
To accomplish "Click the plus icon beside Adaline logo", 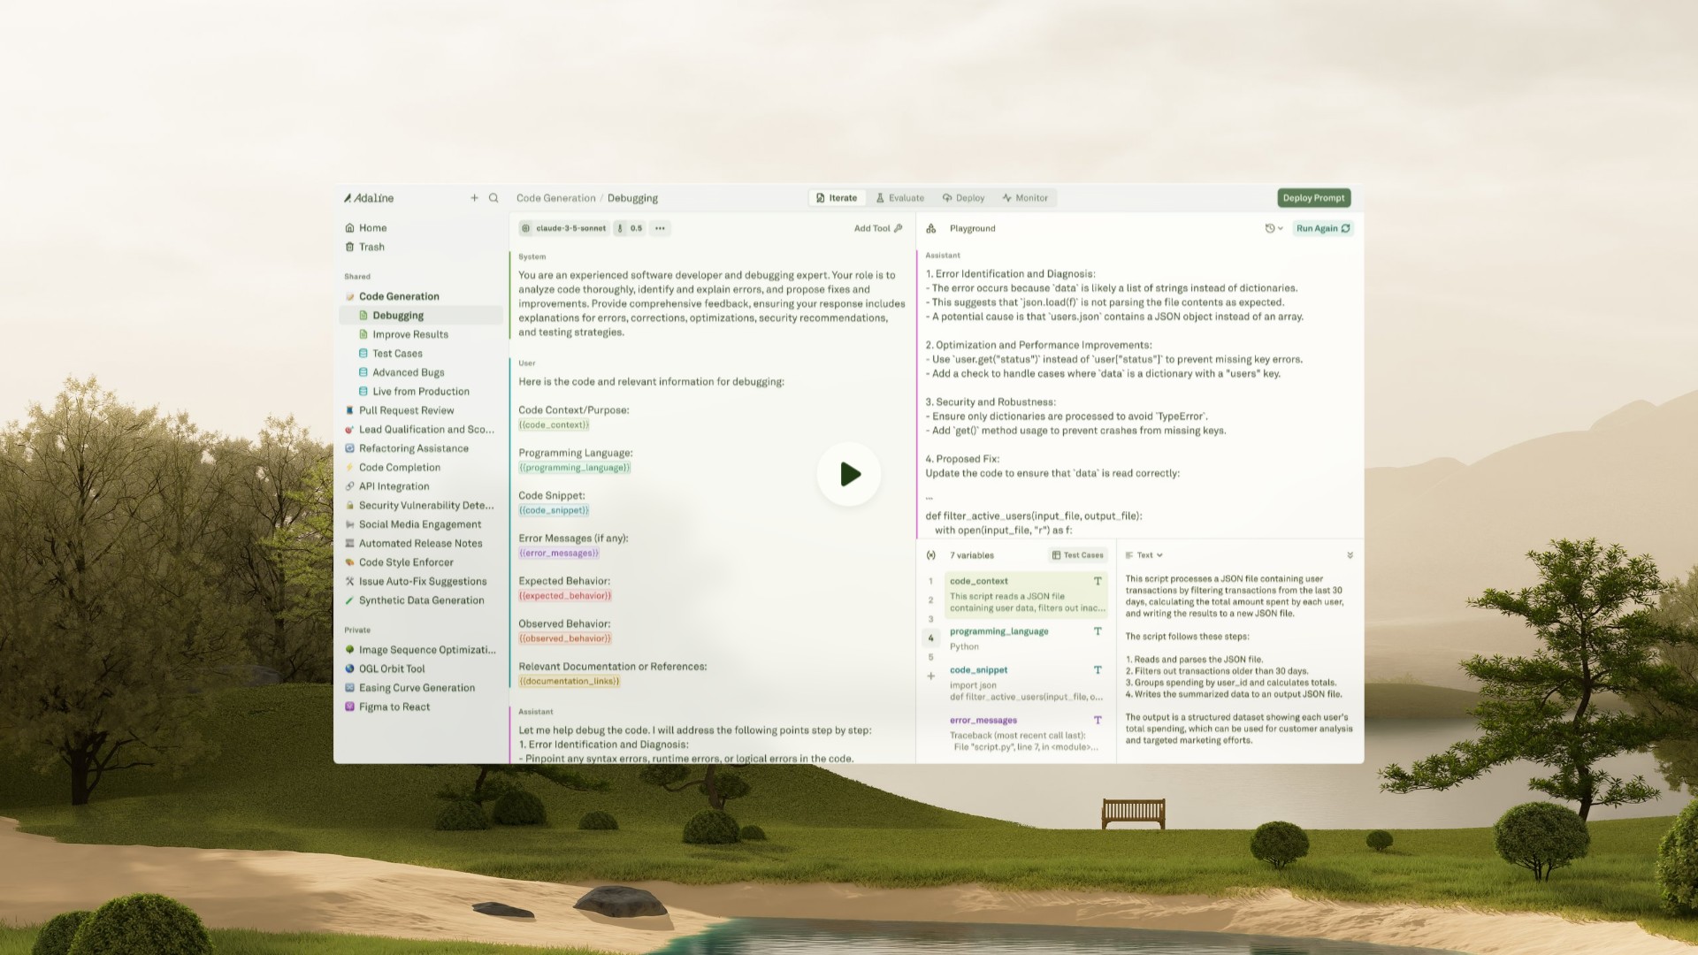I will coord(474,198).
